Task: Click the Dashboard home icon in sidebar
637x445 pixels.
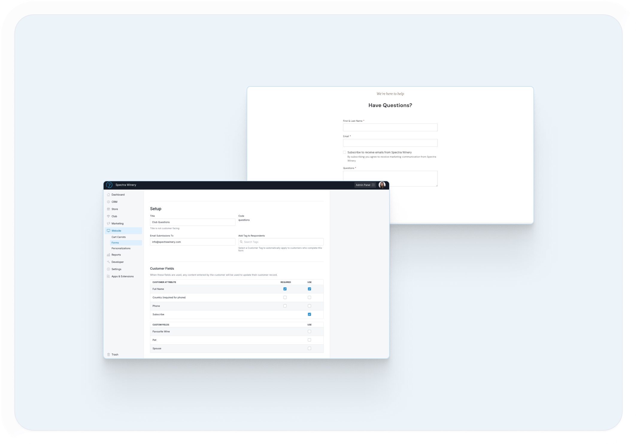Action: pos(108,195)
